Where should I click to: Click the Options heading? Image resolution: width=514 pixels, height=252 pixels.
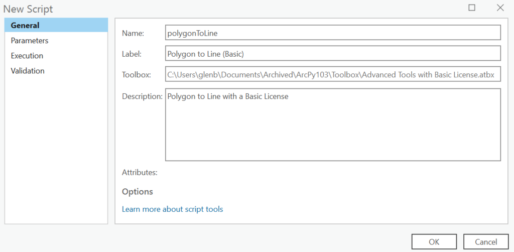pos(138,191)
